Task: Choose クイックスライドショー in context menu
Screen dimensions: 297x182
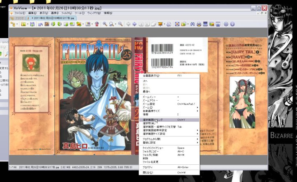Action: pyautogui.click(x=169, y=148)
